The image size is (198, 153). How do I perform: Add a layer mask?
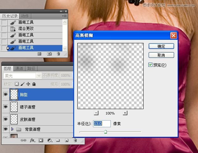click(41, 140)
